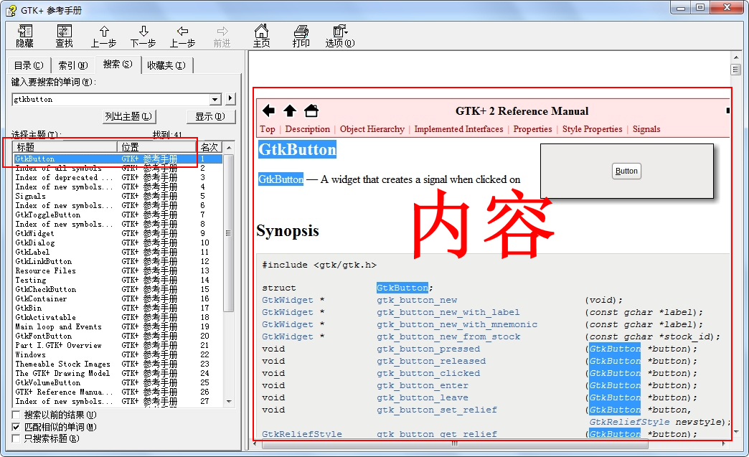Image resolution: width=749 pixels, height=457 pixels.
Task: Click the black up arrow in manual header
Action: [x=289, y=110]
